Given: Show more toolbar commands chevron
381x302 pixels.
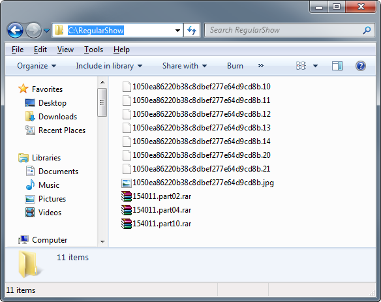Looking at the screenshot, I should point(261,66).
